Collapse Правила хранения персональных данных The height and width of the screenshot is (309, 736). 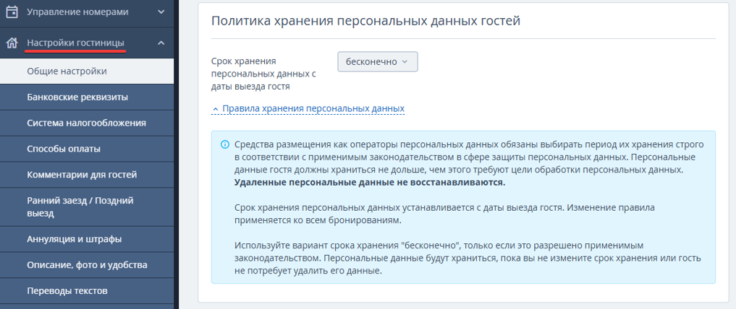[308, 109]
